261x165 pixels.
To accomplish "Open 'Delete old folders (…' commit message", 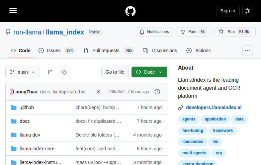I will tap(98, 135).
